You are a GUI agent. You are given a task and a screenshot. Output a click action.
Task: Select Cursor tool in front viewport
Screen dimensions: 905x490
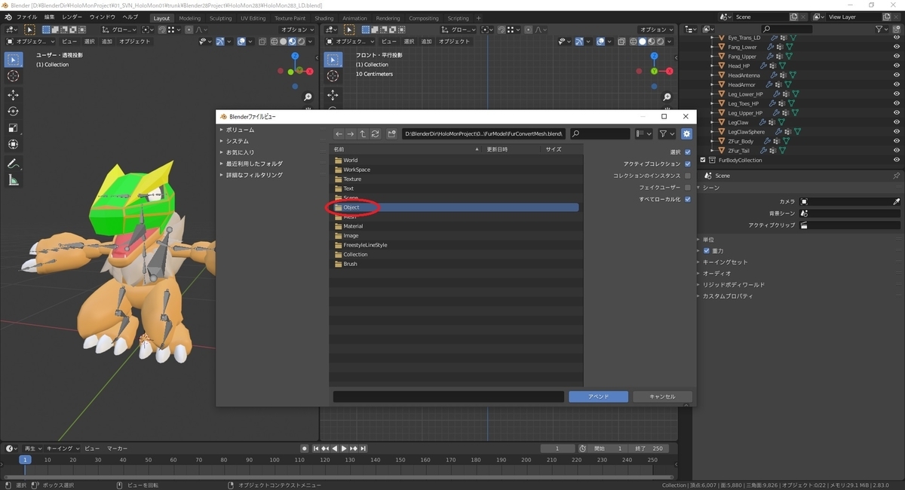[x=333, y=76]
